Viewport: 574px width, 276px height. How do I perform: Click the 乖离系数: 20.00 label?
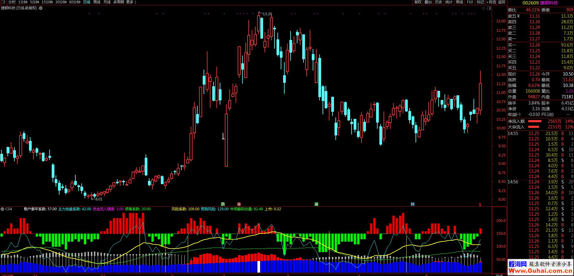tap(138, 209)
